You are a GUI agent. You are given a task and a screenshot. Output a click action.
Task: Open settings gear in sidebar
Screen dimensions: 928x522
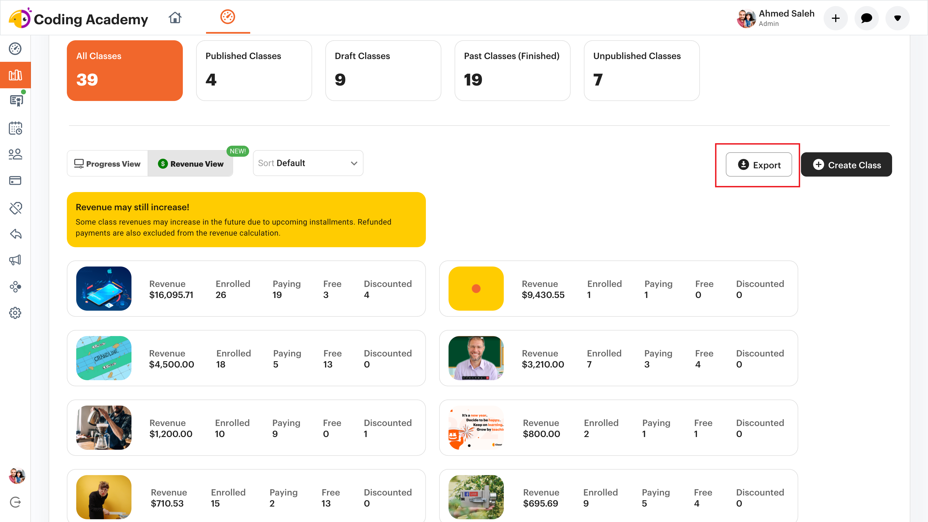pyautogui.click(x=15, y=313)
